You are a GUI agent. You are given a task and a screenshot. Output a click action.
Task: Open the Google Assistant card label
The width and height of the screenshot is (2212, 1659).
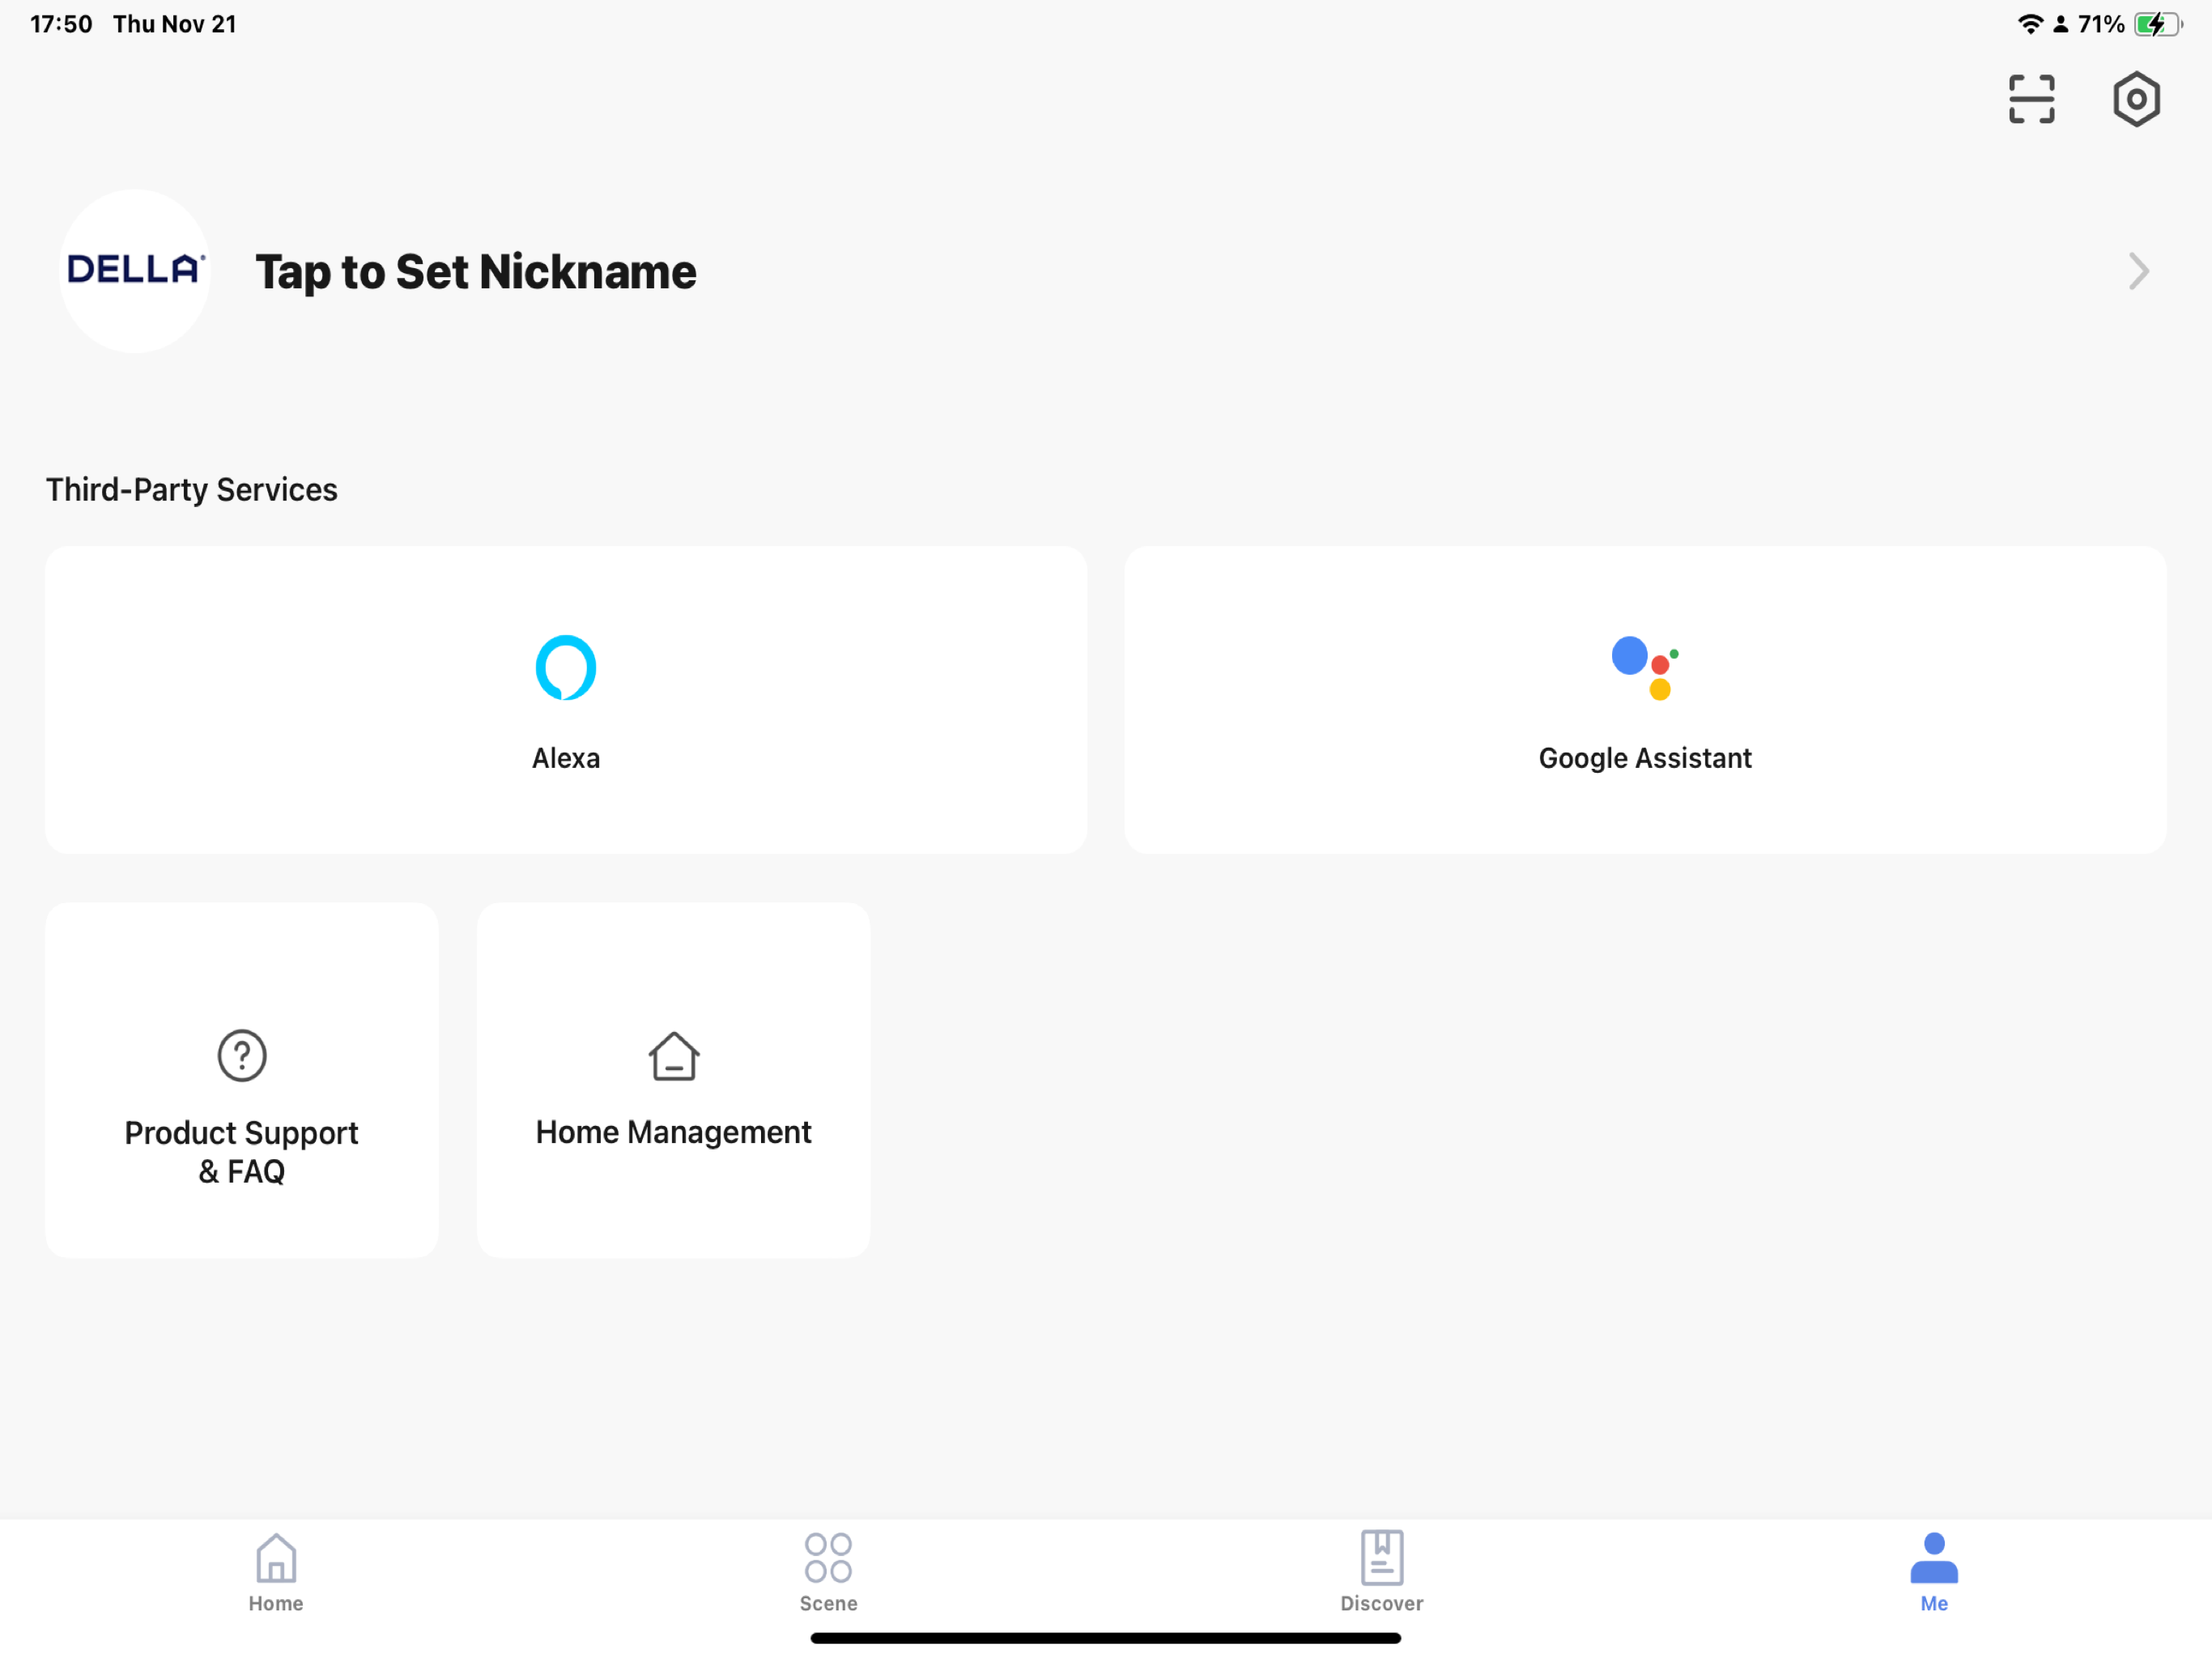click(1645, 758)
